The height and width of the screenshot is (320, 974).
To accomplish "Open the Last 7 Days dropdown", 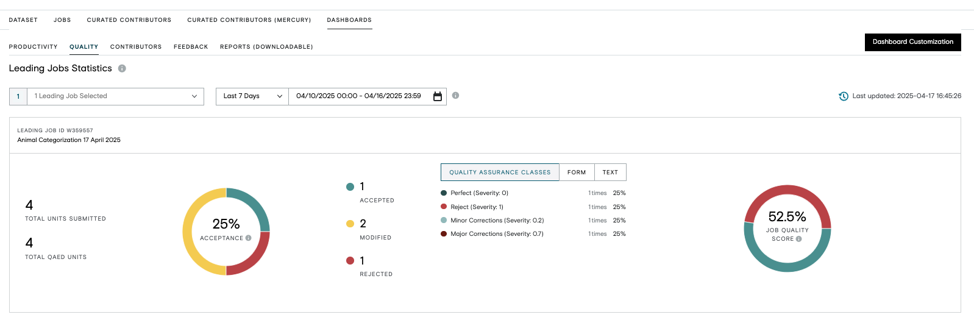I will (x=252, y=96).
